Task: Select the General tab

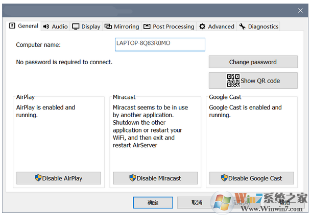Action: coord(24,26)
